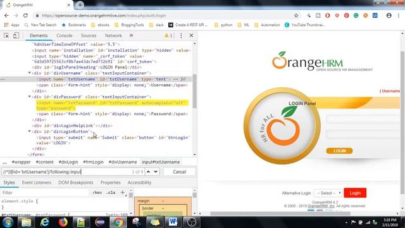Open the Apps grid shortcut in bookmarks bar

click(x=11, y=25)
